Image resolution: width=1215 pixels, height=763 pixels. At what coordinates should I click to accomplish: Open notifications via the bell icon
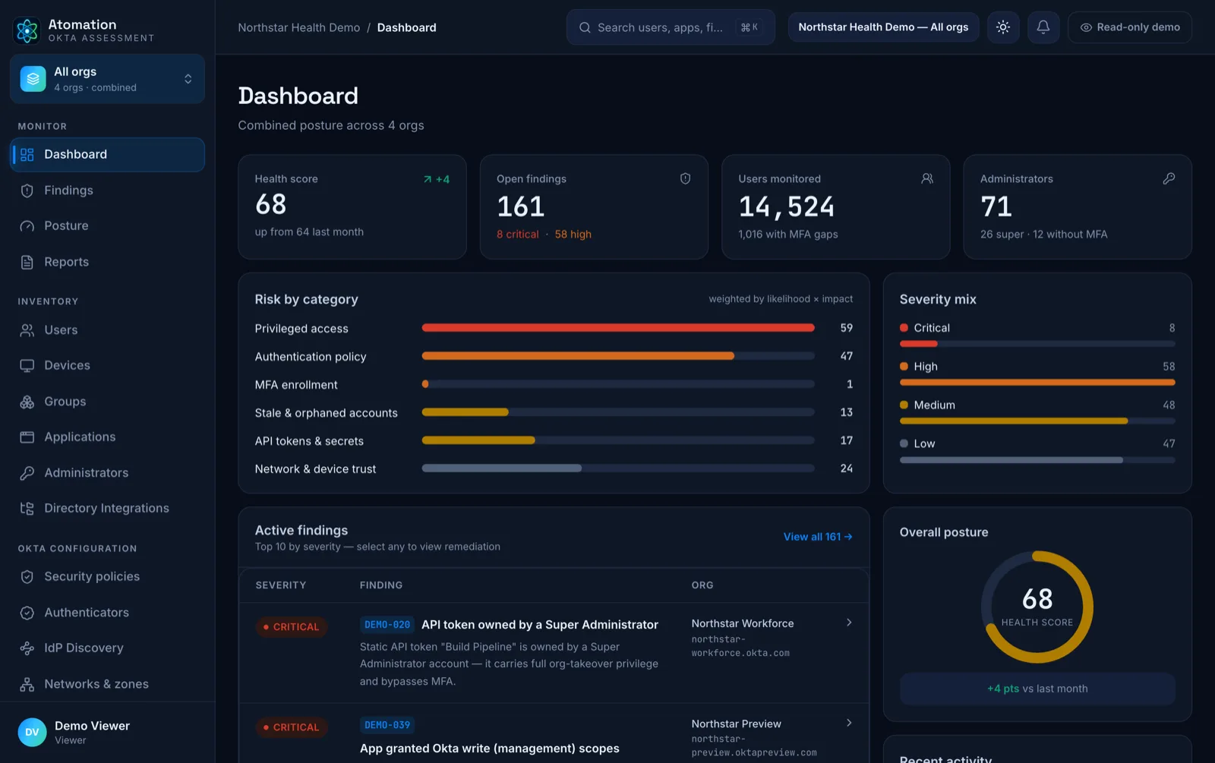[1043, 27]
